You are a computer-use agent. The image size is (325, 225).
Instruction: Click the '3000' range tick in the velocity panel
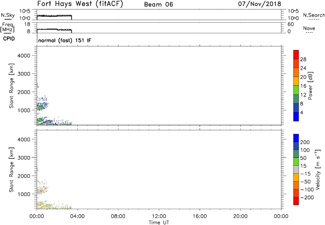click(24, 158)
